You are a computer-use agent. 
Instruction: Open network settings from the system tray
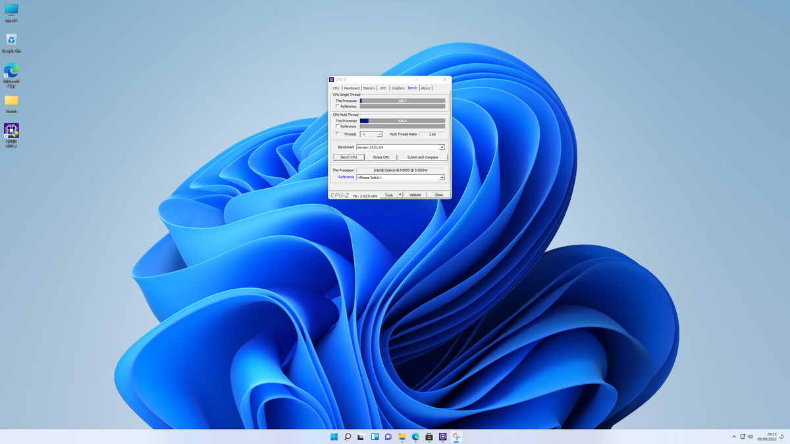tap(743, 437)
